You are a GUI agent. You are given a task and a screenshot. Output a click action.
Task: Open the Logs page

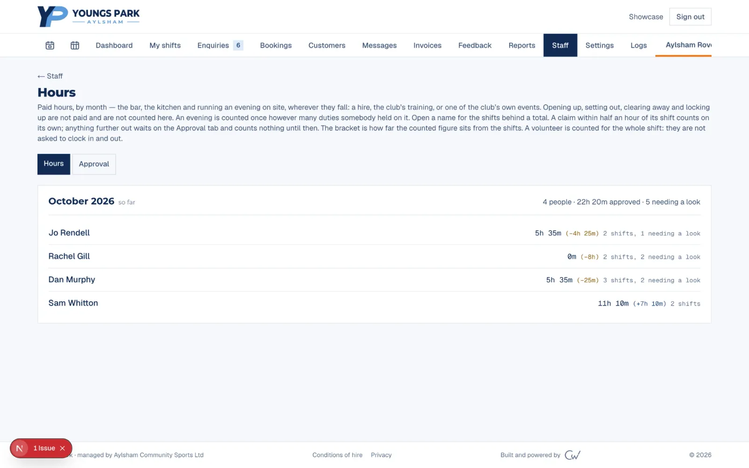point(639,45)
